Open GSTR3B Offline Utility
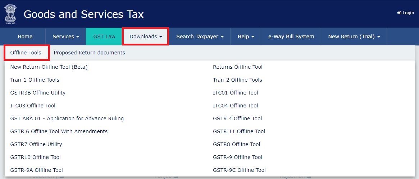 tap(38, 93)
